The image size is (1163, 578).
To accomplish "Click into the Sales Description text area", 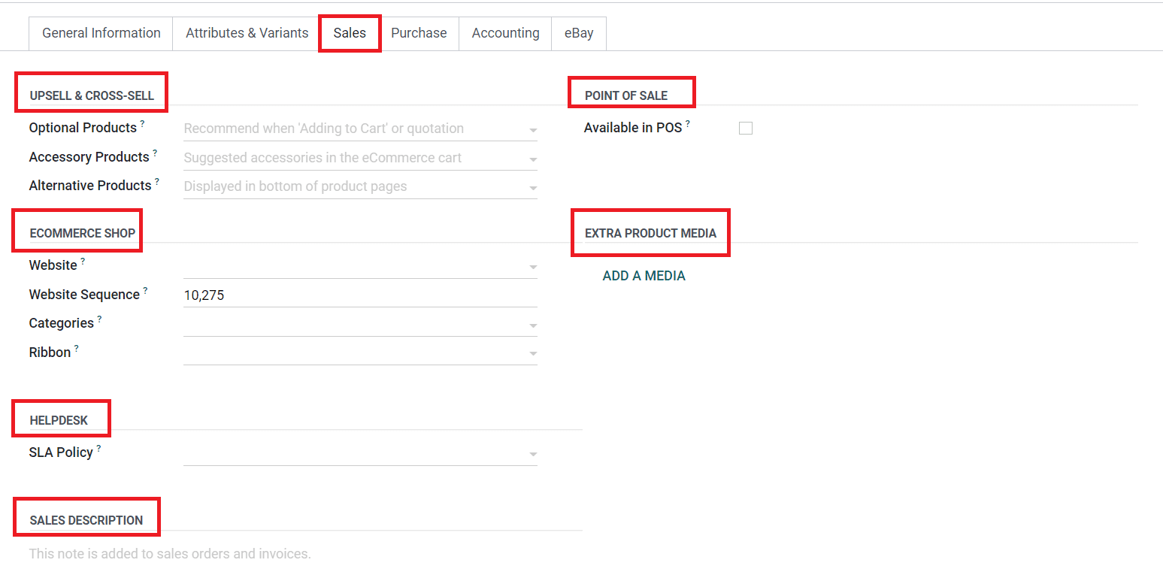I will point(301,555).
